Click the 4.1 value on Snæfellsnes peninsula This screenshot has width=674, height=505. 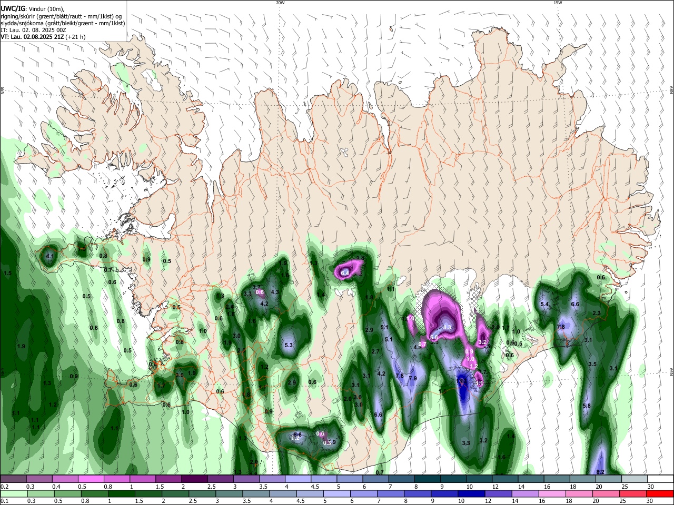[x=50, y=256]
